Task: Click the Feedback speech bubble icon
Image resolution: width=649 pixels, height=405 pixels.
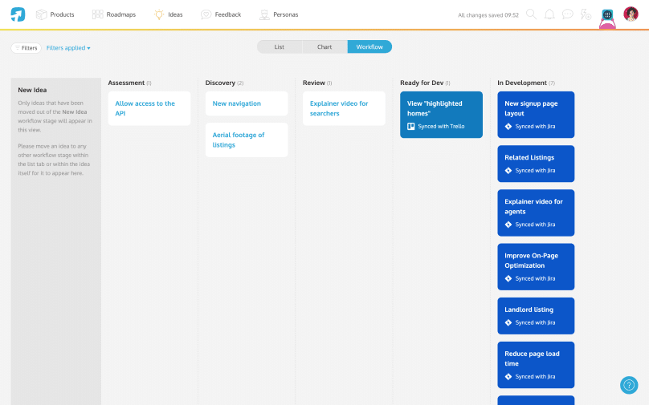Action: pyautogui.click(x=206, y=14)
